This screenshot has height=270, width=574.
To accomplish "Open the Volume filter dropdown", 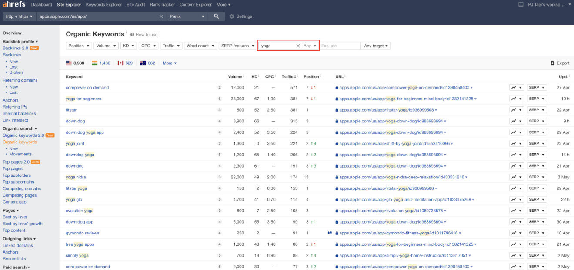I will click(106, 46).
